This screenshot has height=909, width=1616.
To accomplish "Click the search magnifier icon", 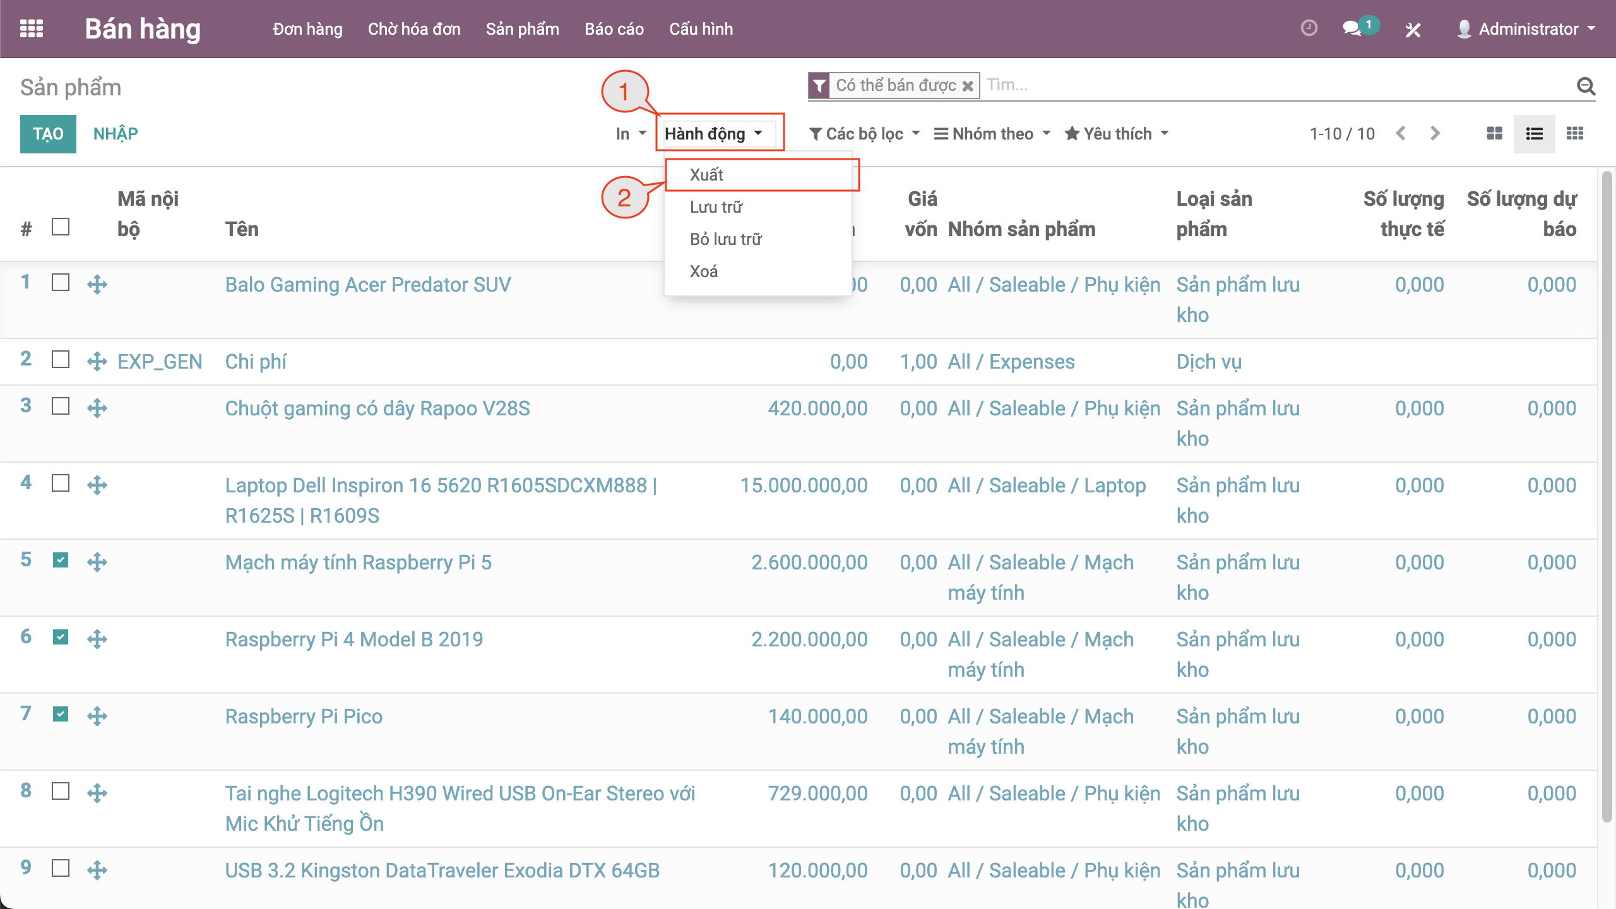I will 1586,86.
